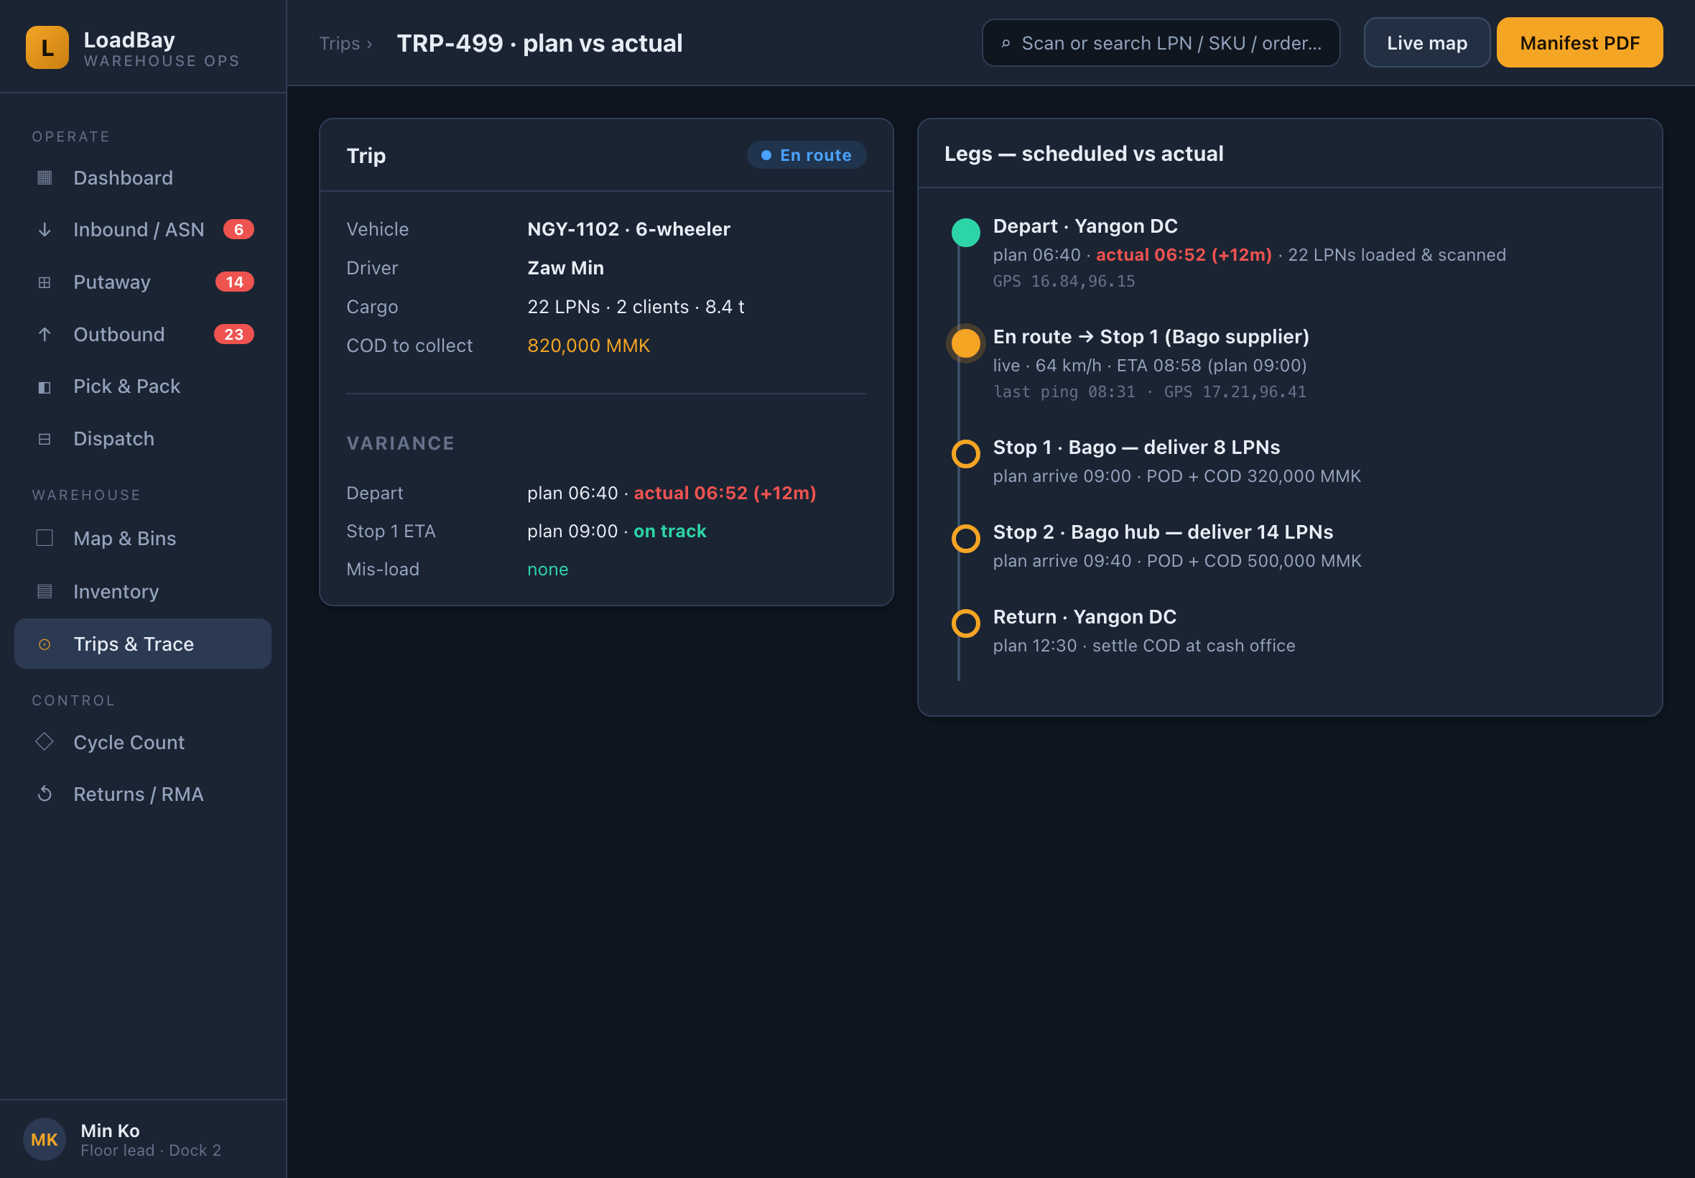This screenshot has width=1695, height=1178.
Task: Click the Inbound / ASN down-arrow icon
Action: point(45,230)
